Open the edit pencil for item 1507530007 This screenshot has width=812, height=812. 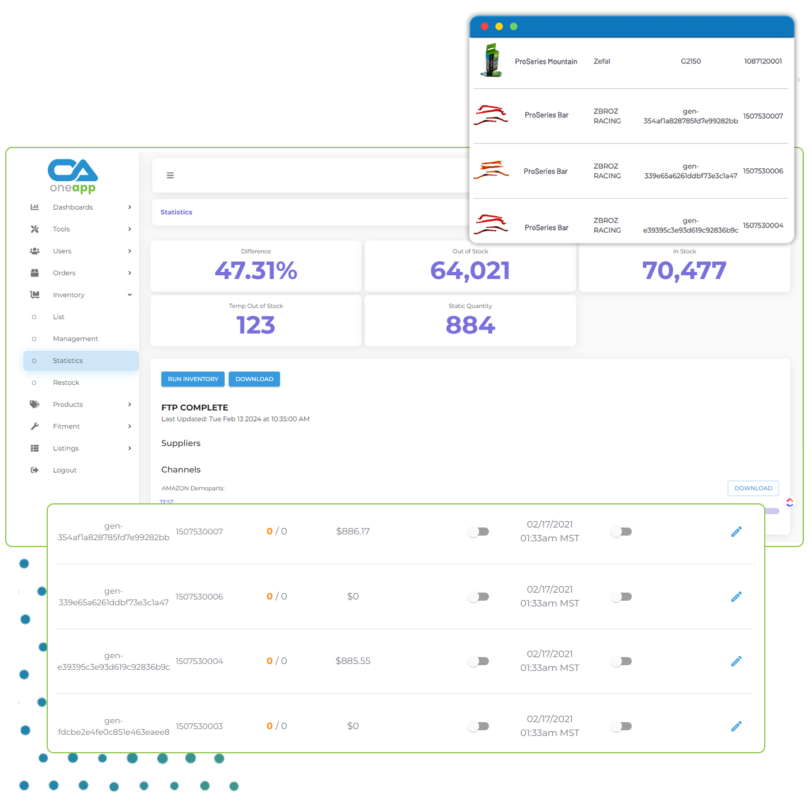(x=736, y=531)
